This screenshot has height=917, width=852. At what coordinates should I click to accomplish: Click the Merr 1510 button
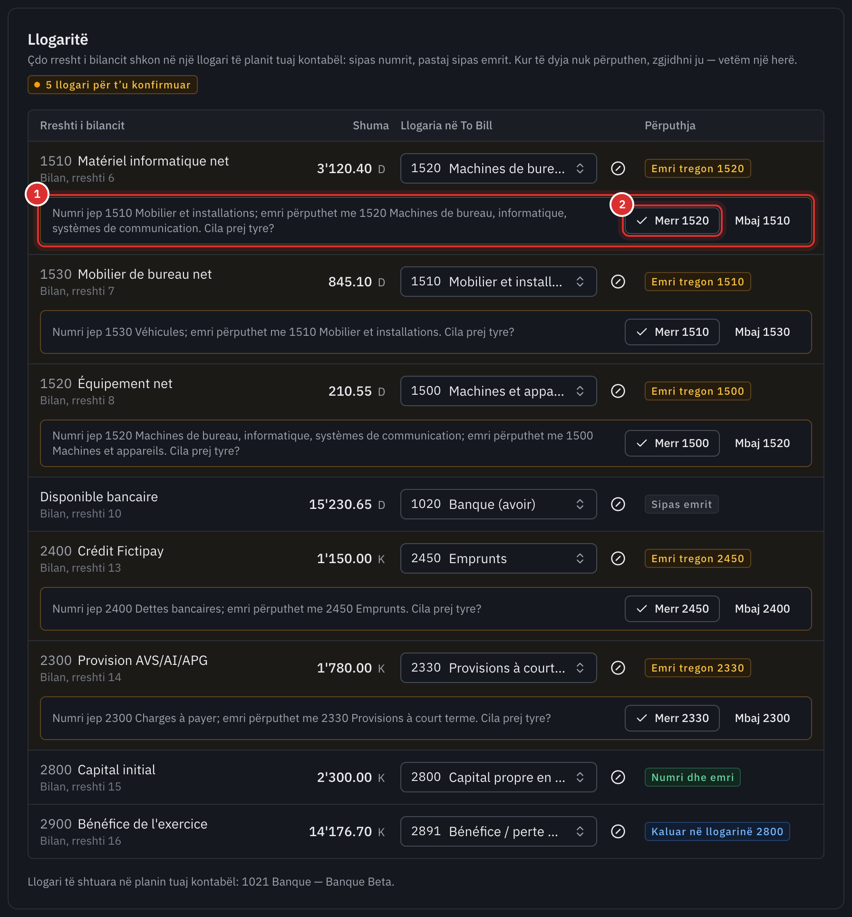(x=672, y=332)
